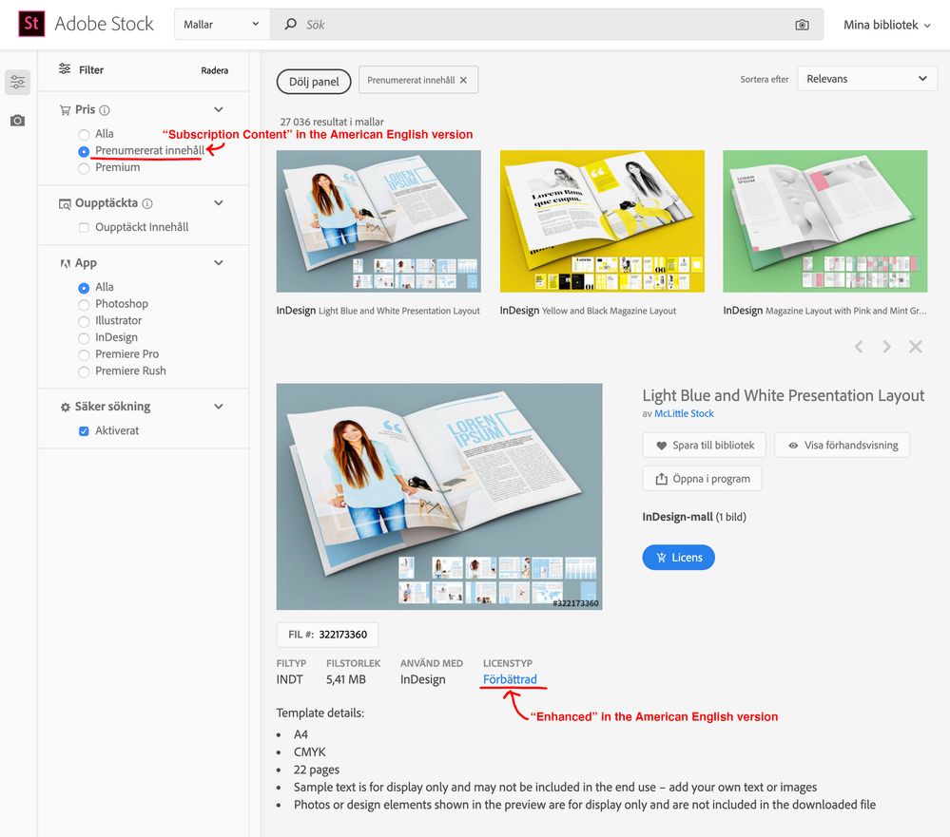Click 'InDesign-mall (1 bild)' text

click(x=694, y=517)
